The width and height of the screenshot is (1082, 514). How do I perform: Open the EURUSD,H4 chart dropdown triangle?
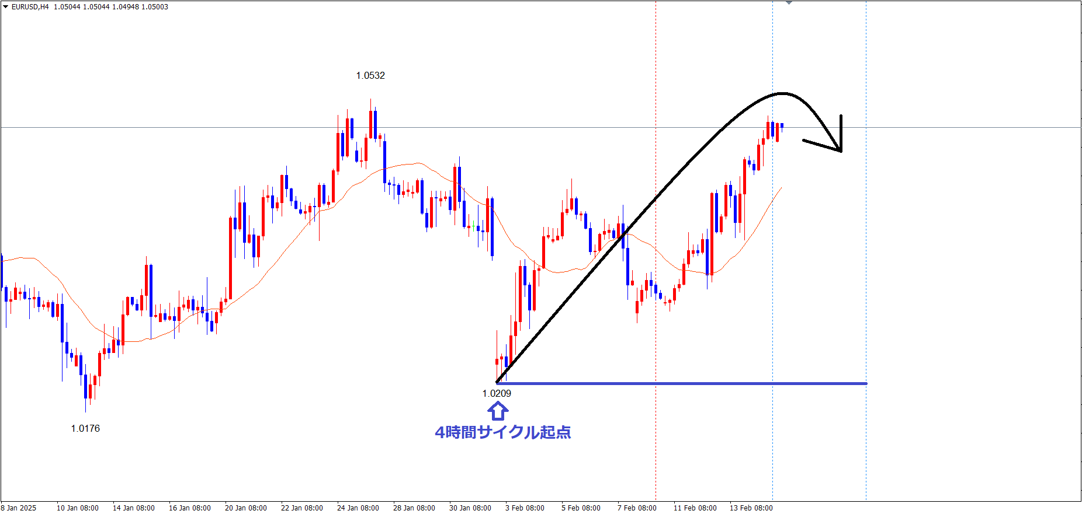(6, 7)
